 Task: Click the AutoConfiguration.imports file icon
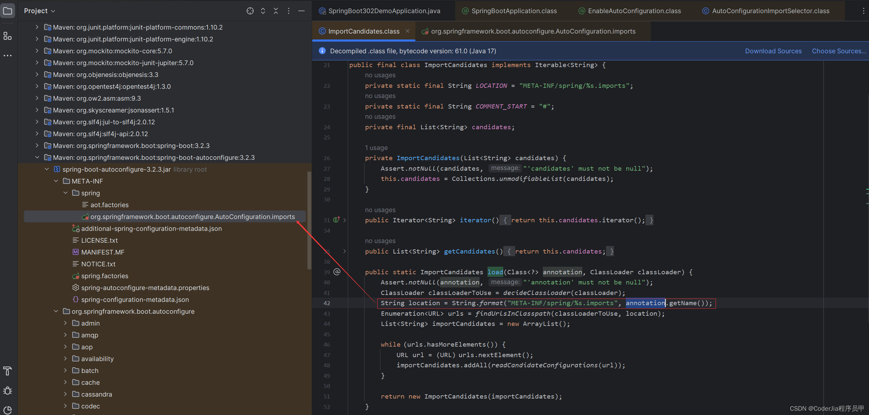pos(85,216)
